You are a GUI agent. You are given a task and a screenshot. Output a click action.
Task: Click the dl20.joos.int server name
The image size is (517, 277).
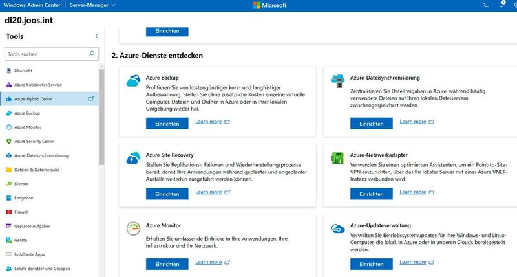pos(28,21)
